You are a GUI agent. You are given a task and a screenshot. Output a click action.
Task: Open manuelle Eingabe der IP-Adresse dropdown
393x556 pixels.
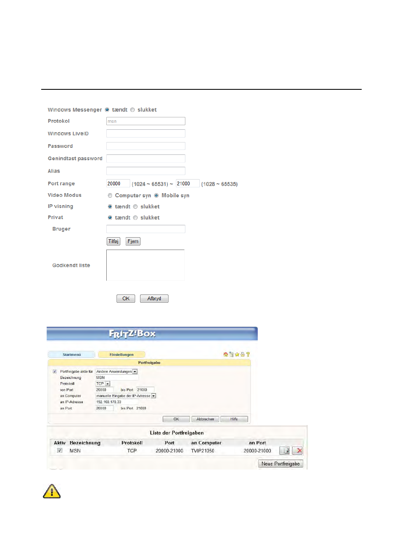click(x=126, y=396)
